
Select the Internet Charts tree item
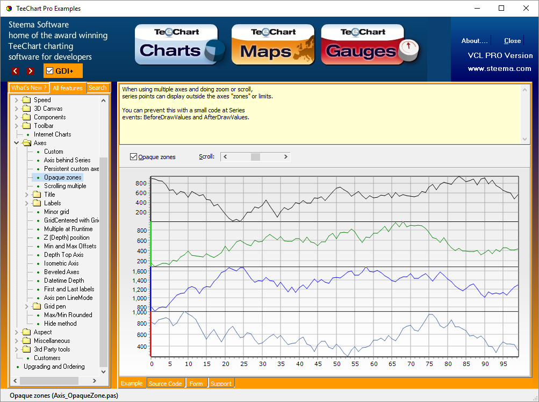52,134
